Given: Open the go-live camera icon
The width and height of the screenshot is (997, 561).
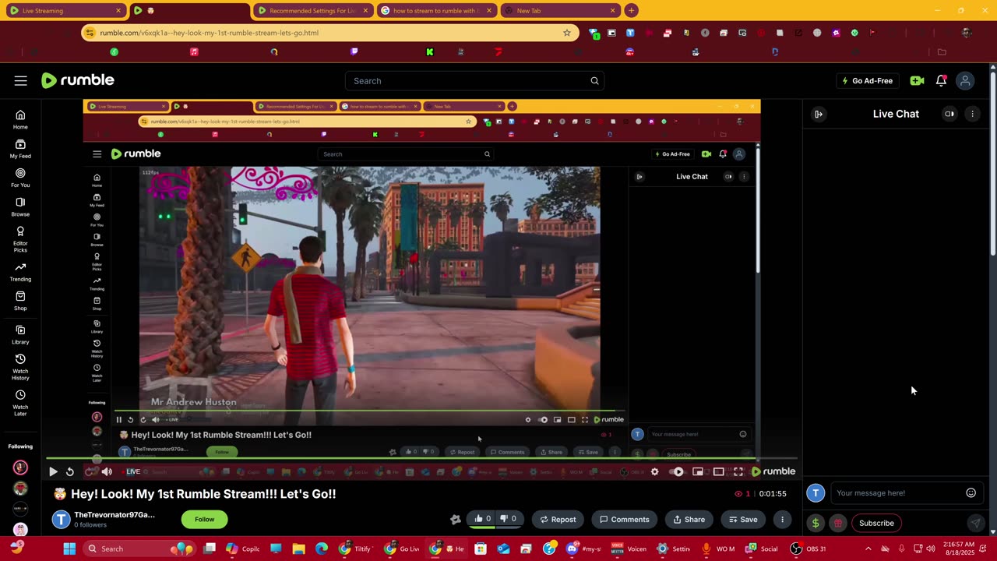Looking at the screenshot, I should point(917,81).
